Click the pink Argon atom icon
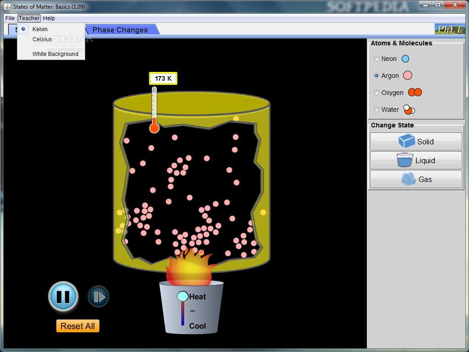Image resolution: width=469 pixels, height=352 pixels. point(407,76)
